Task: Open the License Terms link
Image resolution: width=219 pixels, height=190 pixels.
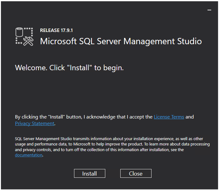Action: pyautogui.click(x=169, y=117)
